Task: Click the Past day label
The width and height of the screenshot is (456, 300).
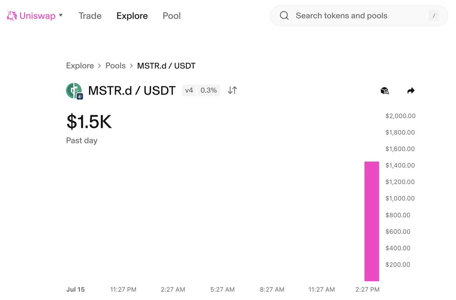Action: (x=82, y=141)
